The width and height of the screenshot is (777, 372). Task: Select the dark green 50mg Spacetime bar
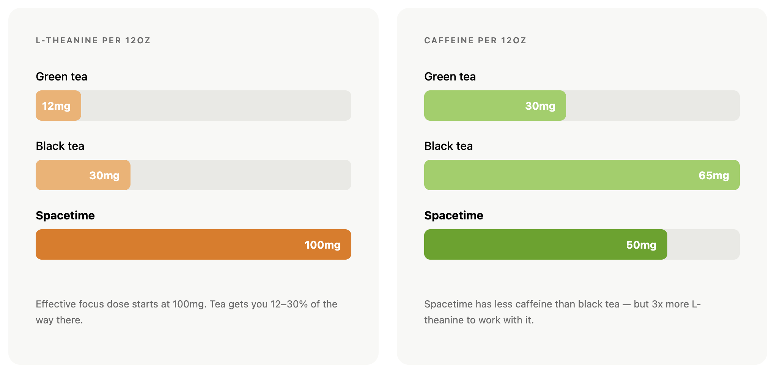pyautogui.click(x=545, y=244)
